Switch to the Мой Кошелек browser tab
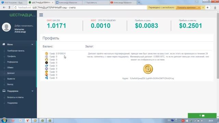Screen dimensions: 219x123 [x=14, y=2]
